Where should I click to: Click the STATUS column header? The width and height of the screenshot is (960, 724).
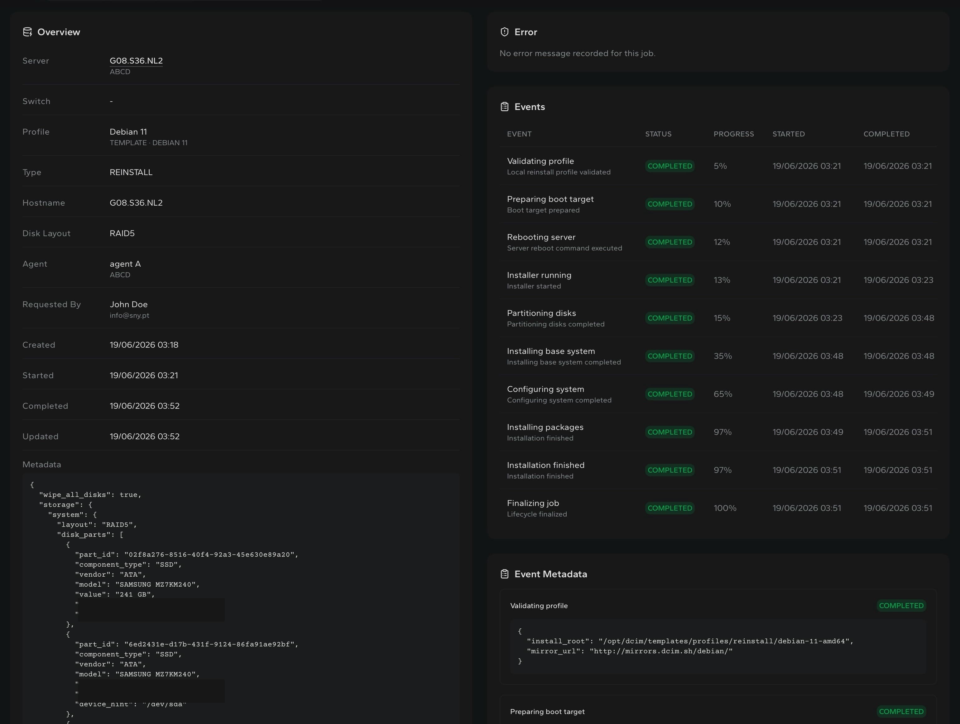click(x=658, y=134)
